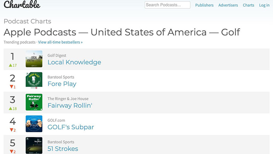Open GOLF's Subpar cover thumbnail
The image size is (273, 154).
(x=34, y=124)
